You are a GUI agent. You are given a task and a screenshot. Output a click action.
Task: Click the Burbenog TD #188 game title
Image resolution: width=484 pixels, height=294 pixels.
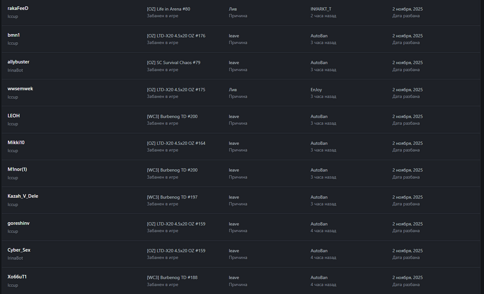point(172,278)
